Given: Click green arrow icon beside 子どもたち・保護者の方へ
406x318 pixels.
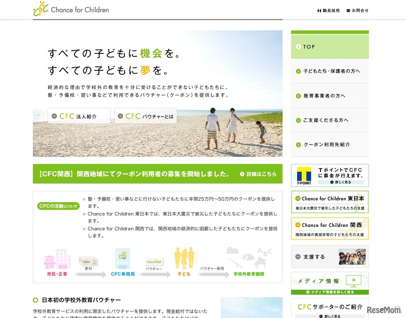Looking at the screenshot, I should tap(298, 71).
